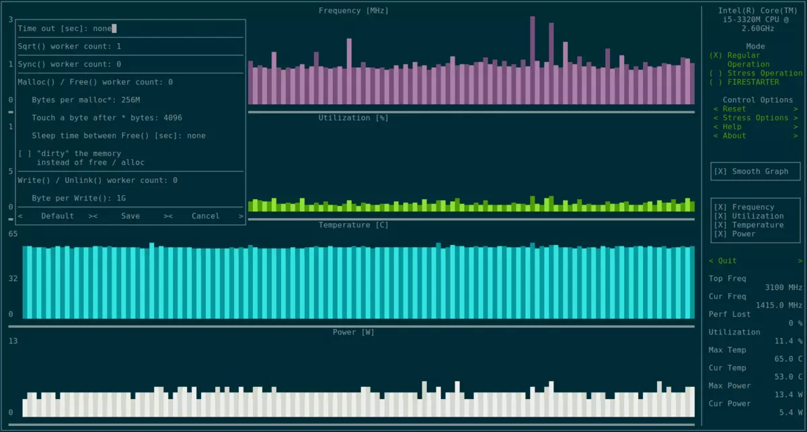807x432 pixels.
Task: Restore defaults with the Default button
Action: click(57, 215)
